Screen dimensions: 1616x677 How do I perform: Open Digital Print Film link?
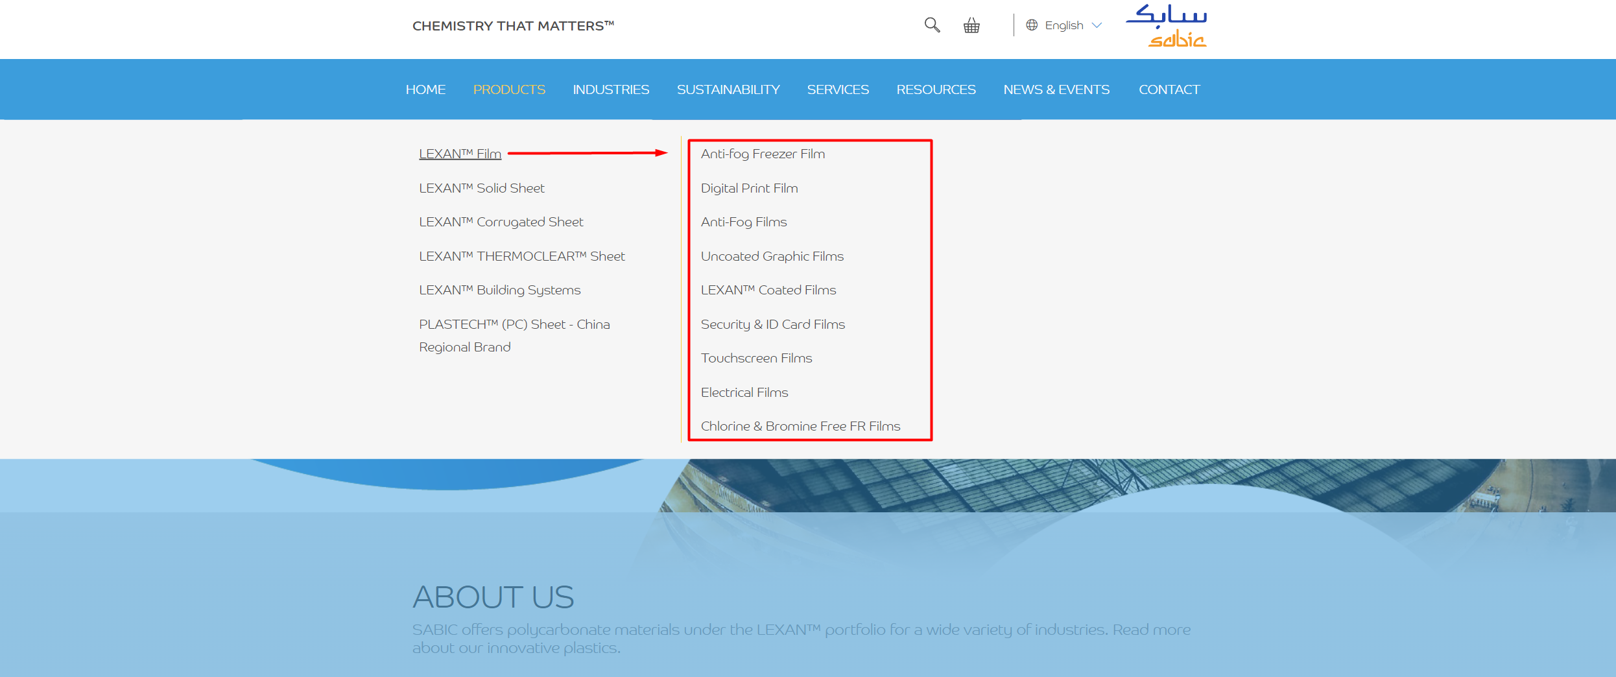(x=749, y=188)
